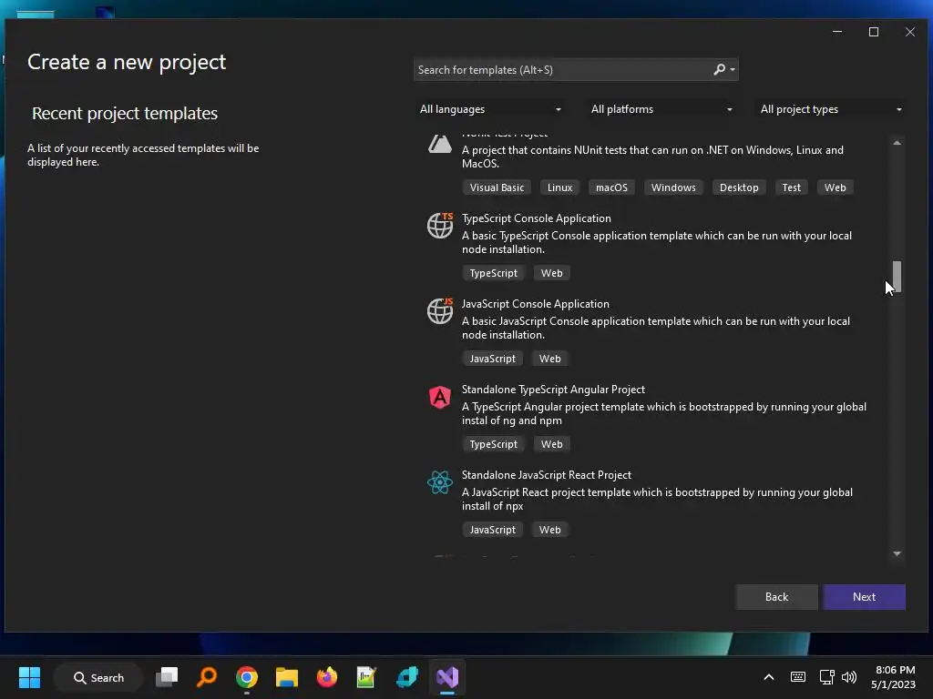
Task: Click the NUnit Test Project template icon
Action: [440, 144]
